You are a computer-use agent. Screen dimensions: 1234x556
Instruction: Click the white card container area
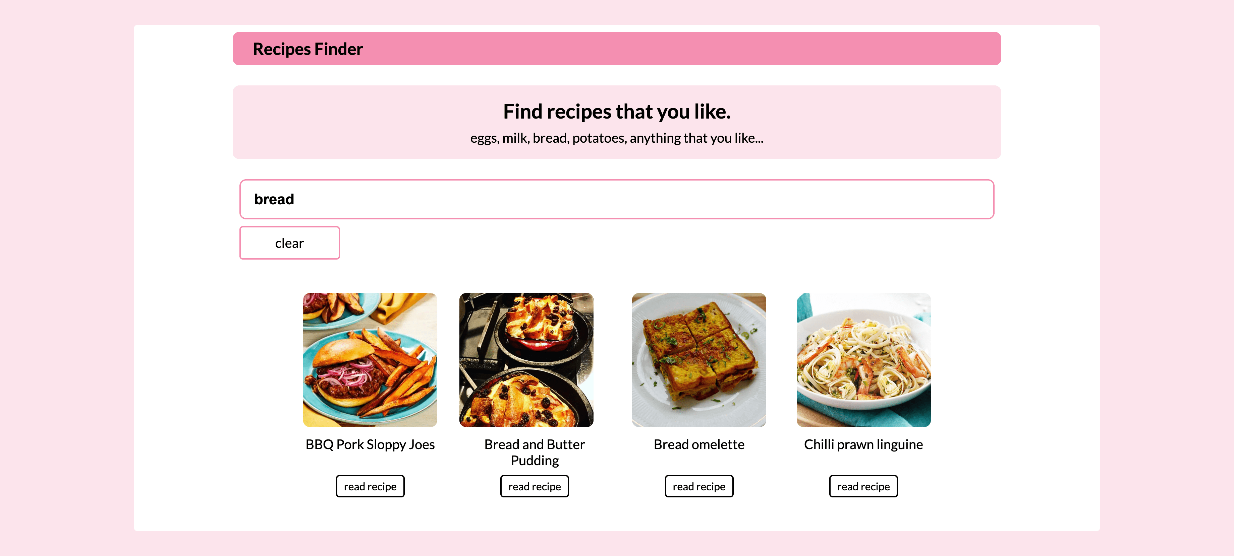coord(617,278)
